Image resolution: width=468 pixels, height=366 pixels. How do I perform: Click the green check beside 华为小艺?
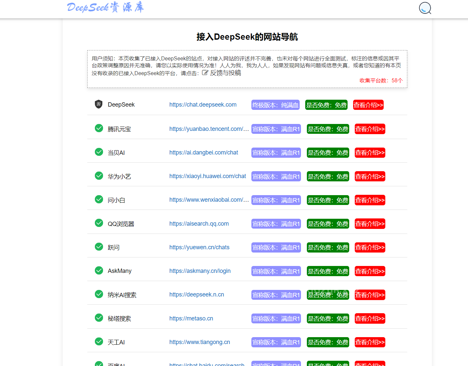pyautogui.click(x=99, y=175)
